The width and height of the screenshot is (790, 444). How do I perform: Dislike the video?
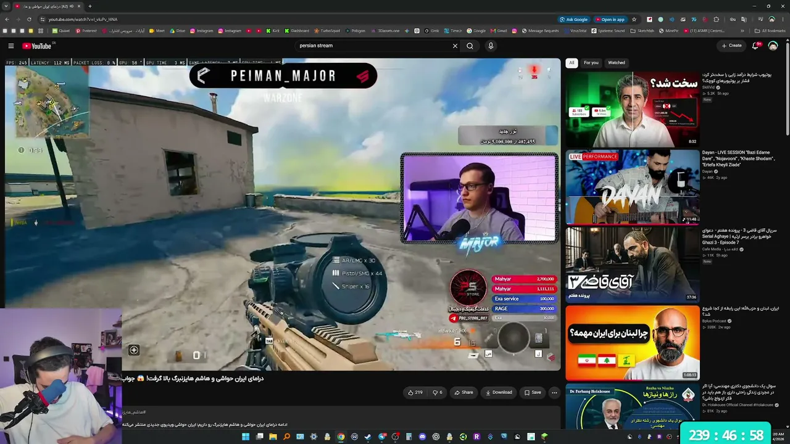click(x=437, y=392)
